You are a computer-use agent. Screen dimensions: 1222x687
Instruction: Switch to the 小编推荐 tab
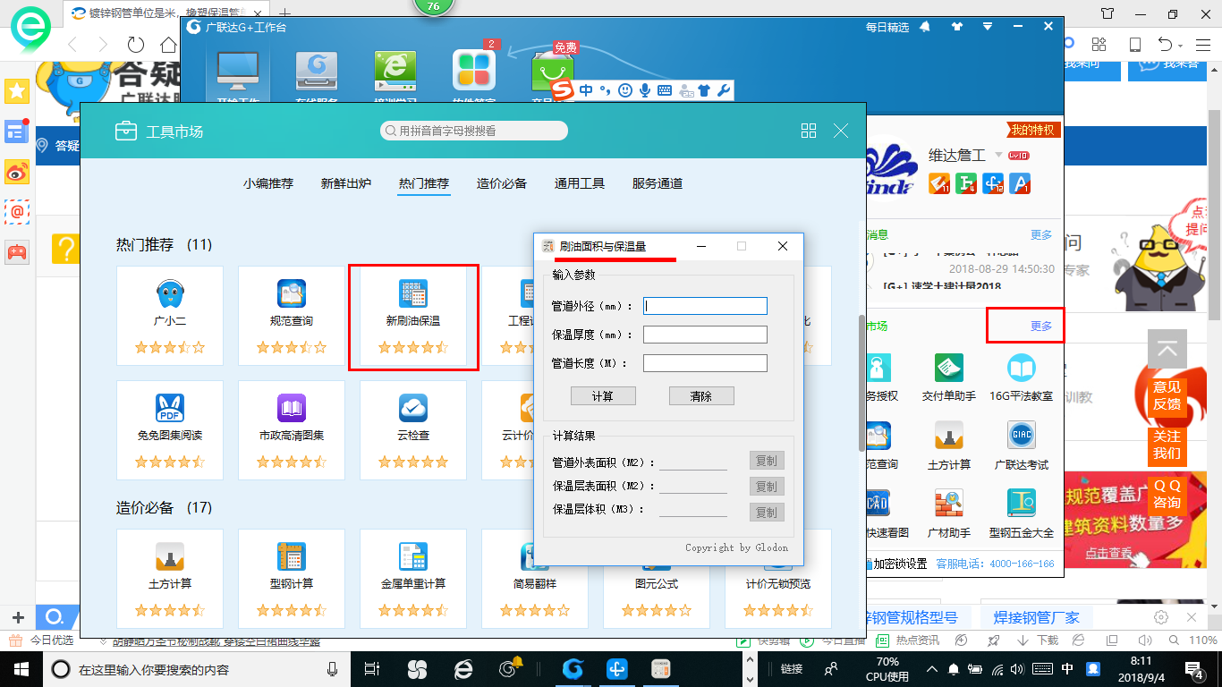click(268, 183)
